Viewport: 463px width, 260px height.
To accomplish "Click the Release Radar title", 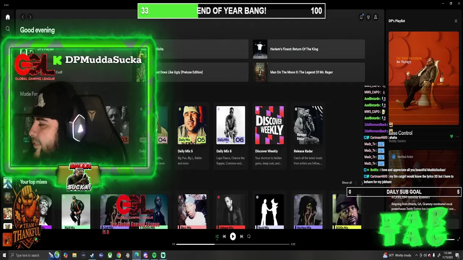I will (303, 151).
